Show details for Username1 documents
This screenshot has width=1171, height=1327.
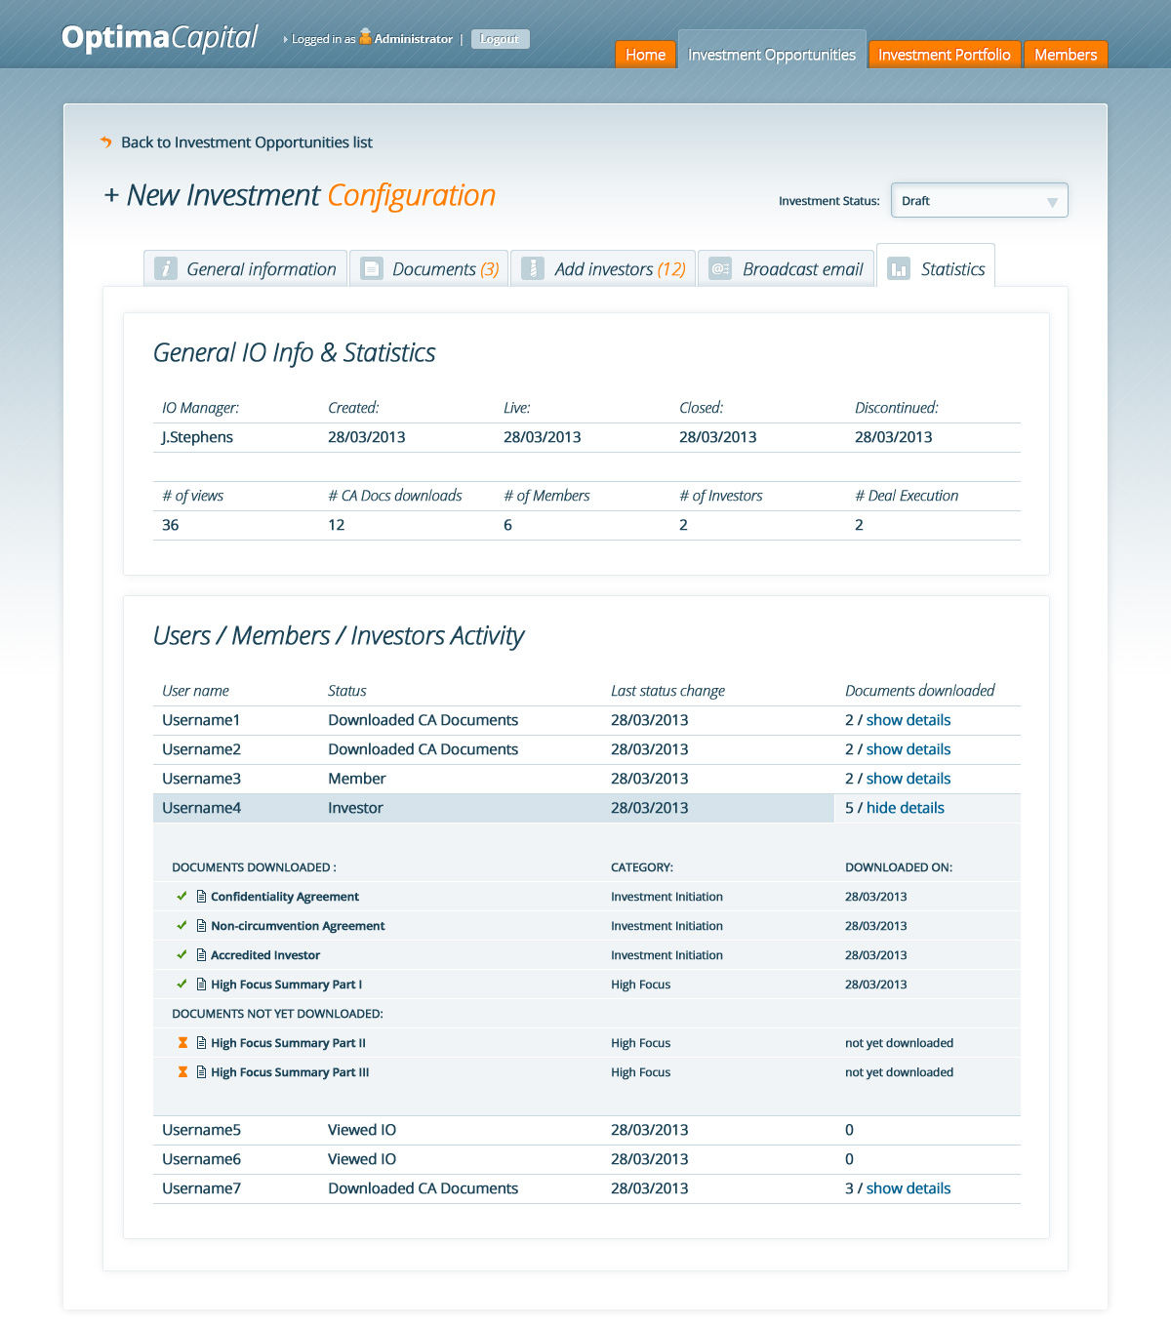[x=909, y=720]
